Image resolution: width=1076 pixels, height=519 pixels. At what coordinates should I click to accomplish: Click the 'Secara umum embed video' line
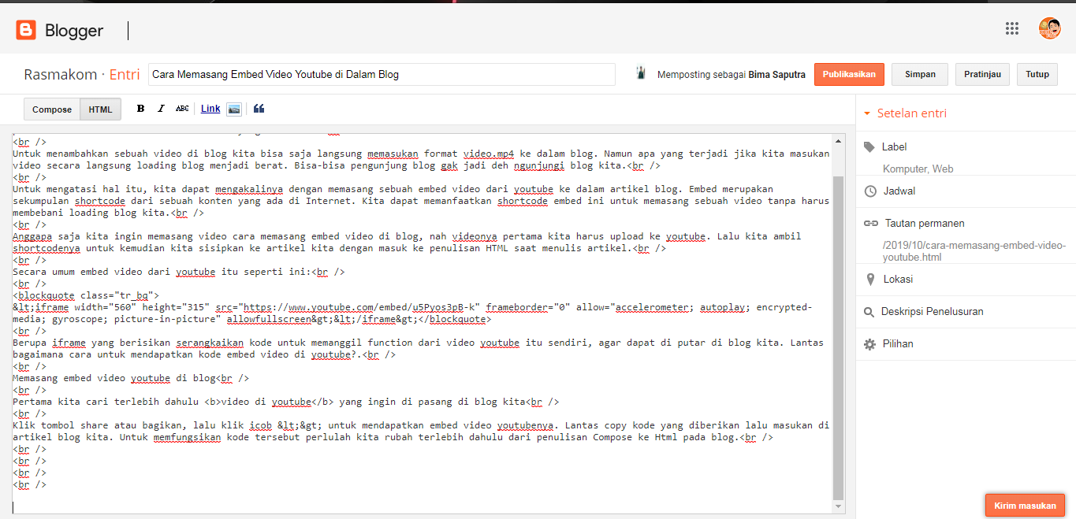pyautogui.click(x=179, y=272)
